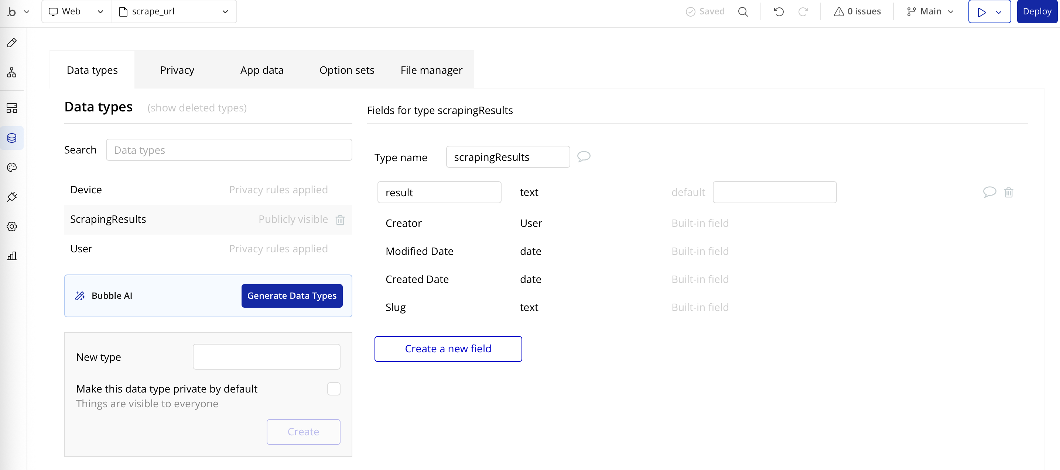Open the Plugins section via the plug icon

[12, 197]
